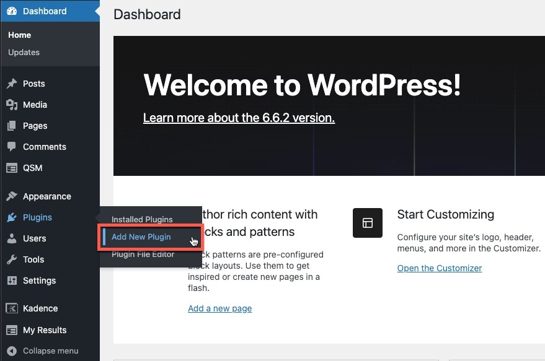545x361 pixels.
Task: Open the QSM menu label
Action: pyautogui.click(x=33, y=168)
